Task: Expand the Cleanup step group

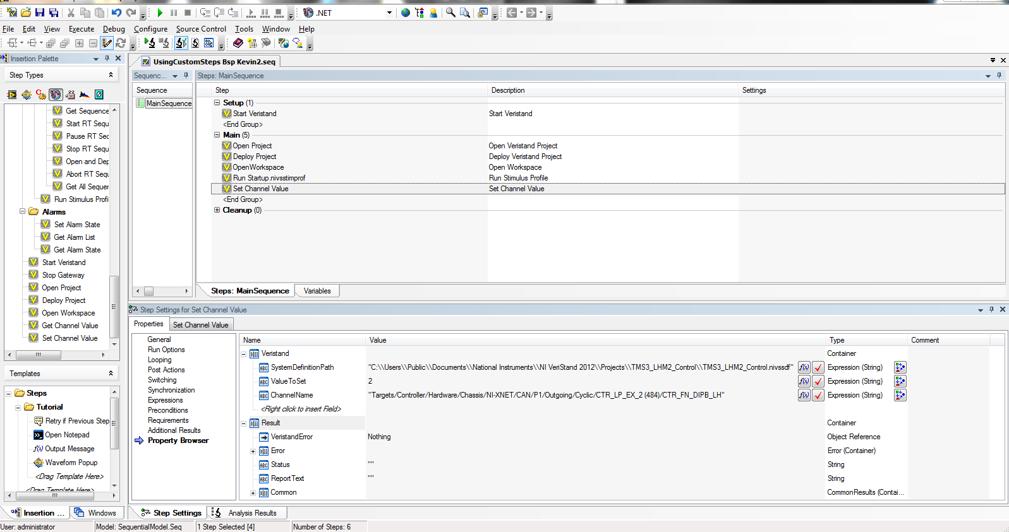Action: tap(217, 210)
